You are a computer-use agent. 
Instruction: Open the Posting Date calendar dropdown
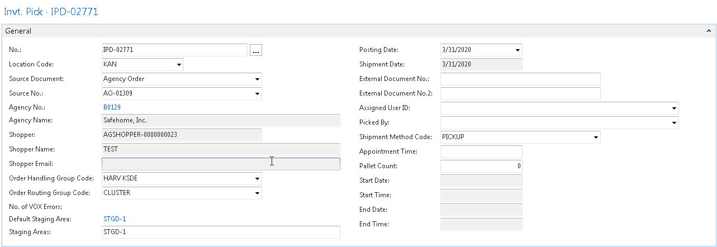click(x=517, y=50)
